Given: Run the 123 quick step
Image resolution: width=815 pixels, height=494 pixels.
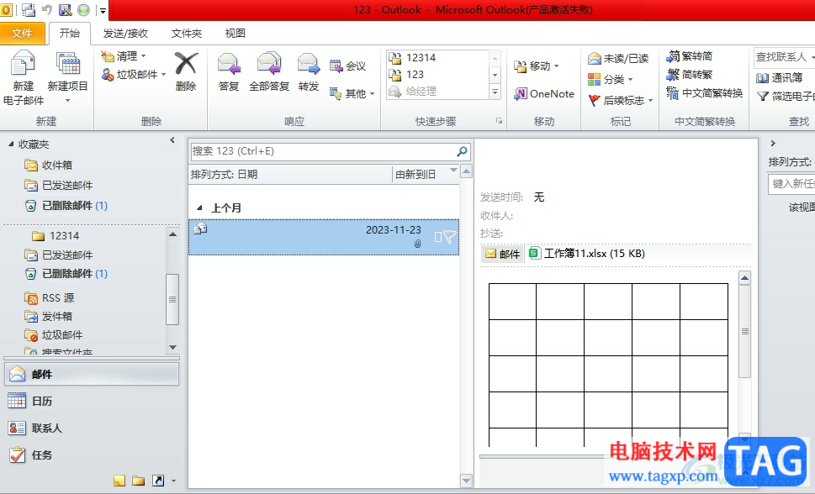Looking at the screenshot, I should [437, 74].
